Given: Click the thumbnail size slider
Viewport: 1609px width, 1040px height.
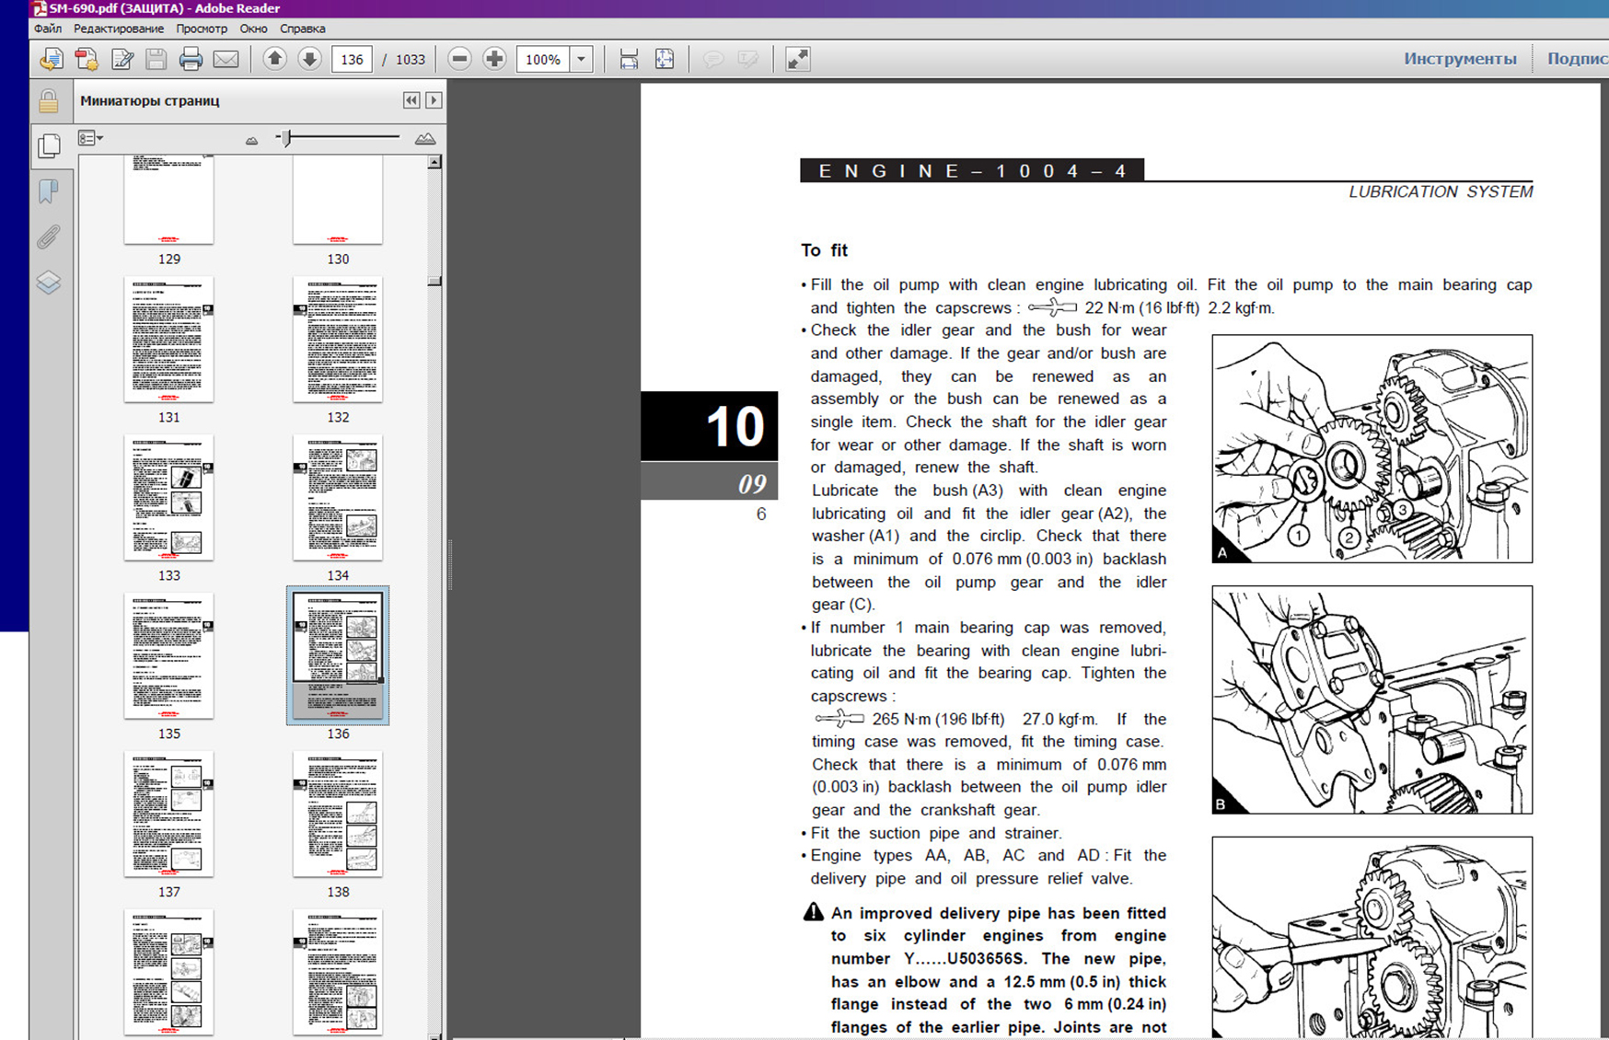Looking at the screenshot, I should 287,138.
